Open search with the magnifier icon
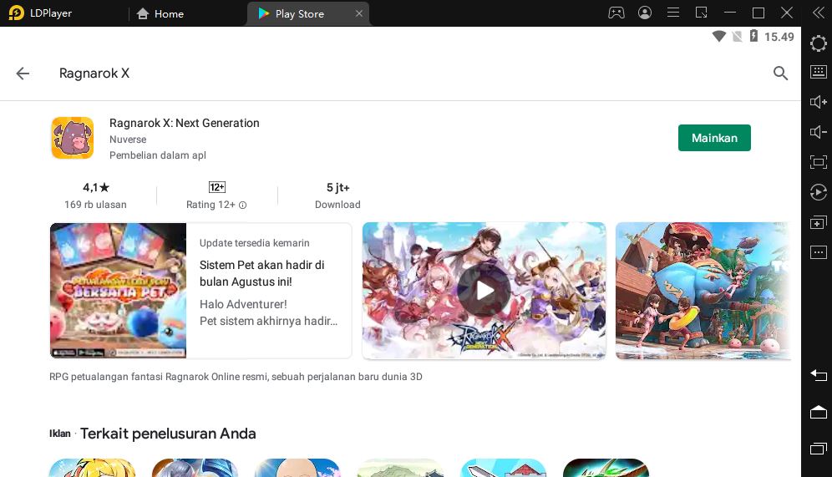 click(x=780, y=74)
